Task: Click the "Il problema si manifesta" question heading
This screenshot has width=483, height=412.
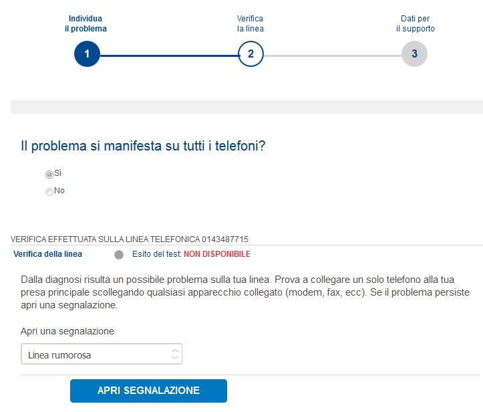Action: (x=144, y=146)
